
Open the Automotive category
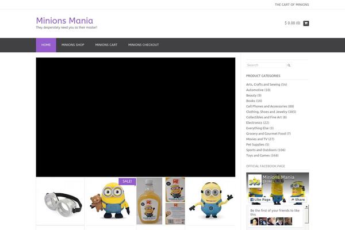point(258,90)
